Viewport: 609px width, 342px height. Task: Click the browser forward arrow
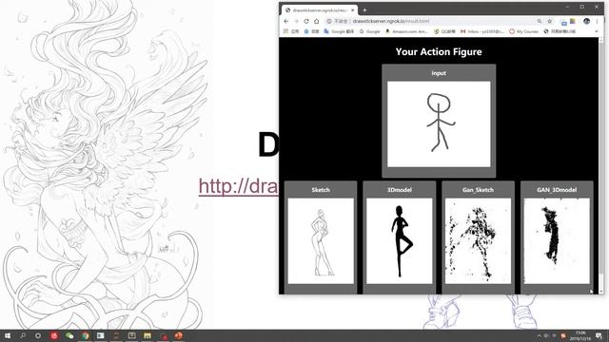tap(296, 21)
